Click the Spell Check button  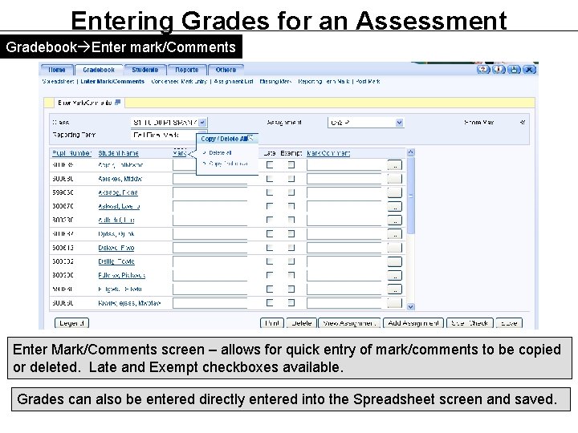470,323
